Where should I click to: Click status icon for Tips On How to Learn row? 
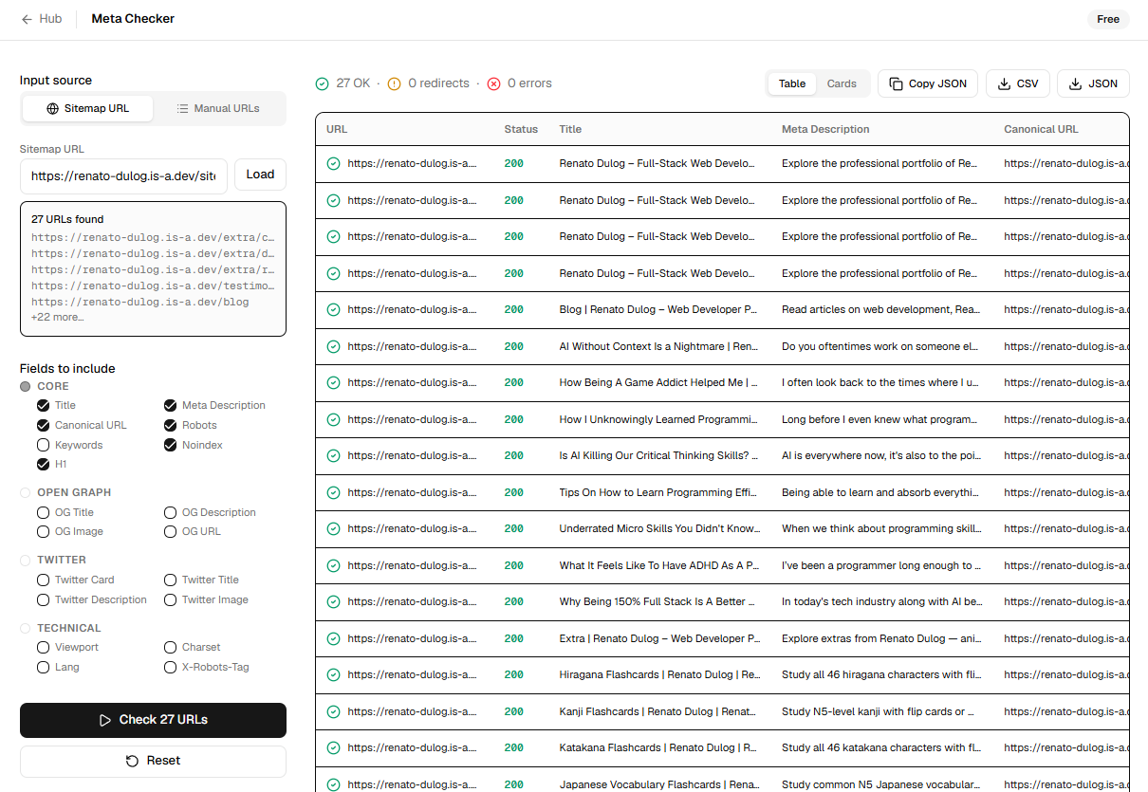(333, 492)
